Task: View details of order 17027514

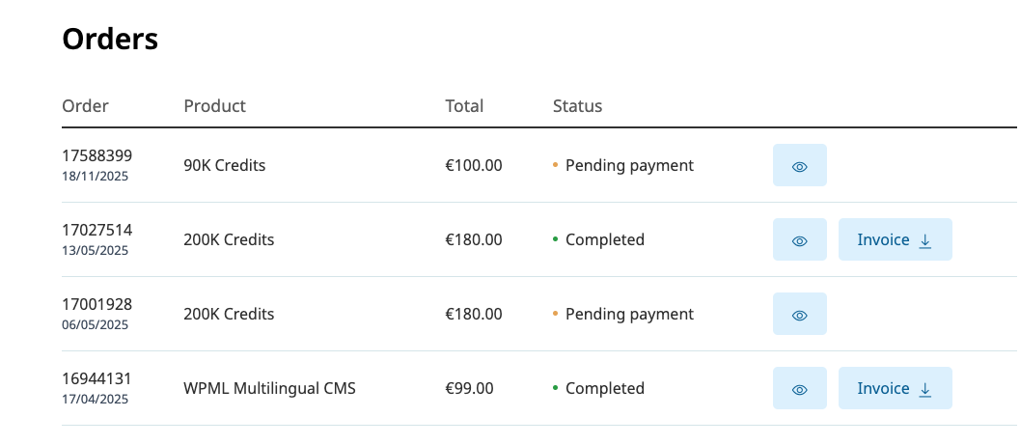Action: tap(799, 240)
